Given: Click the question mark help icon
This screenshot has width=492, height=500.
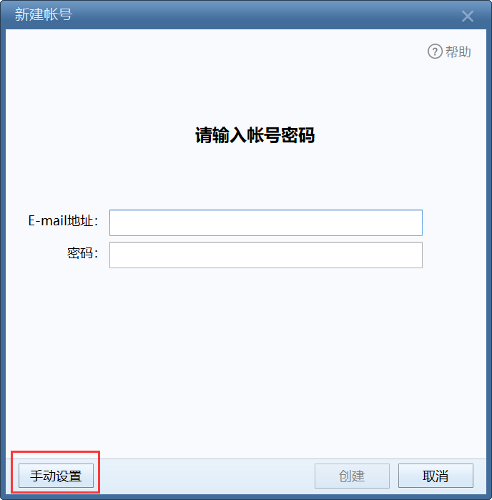Looking at the screenshot, I should coord(435,52).
